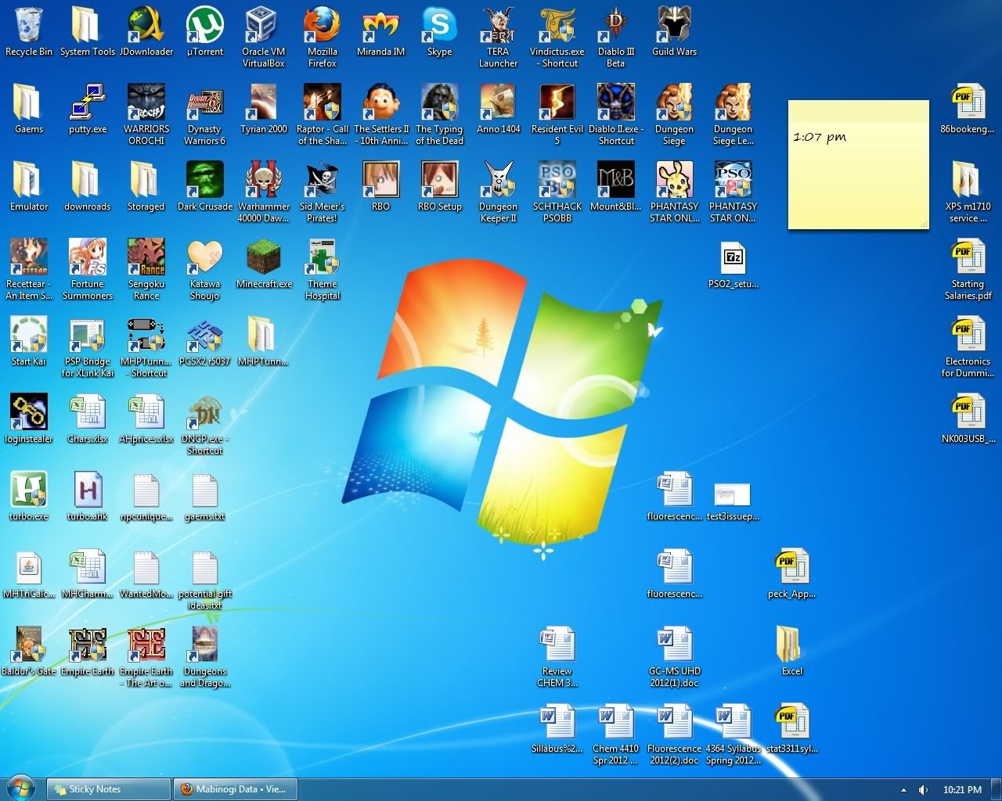1002x801 pixels.
Task: Click the loginstealer desktop icon
Action: (x=29, y=412)
